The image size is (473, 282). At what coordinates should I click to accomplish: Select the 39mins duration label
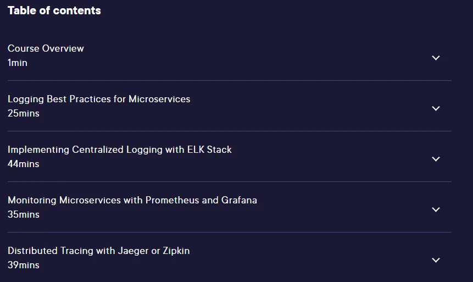(x=24, y=265)
